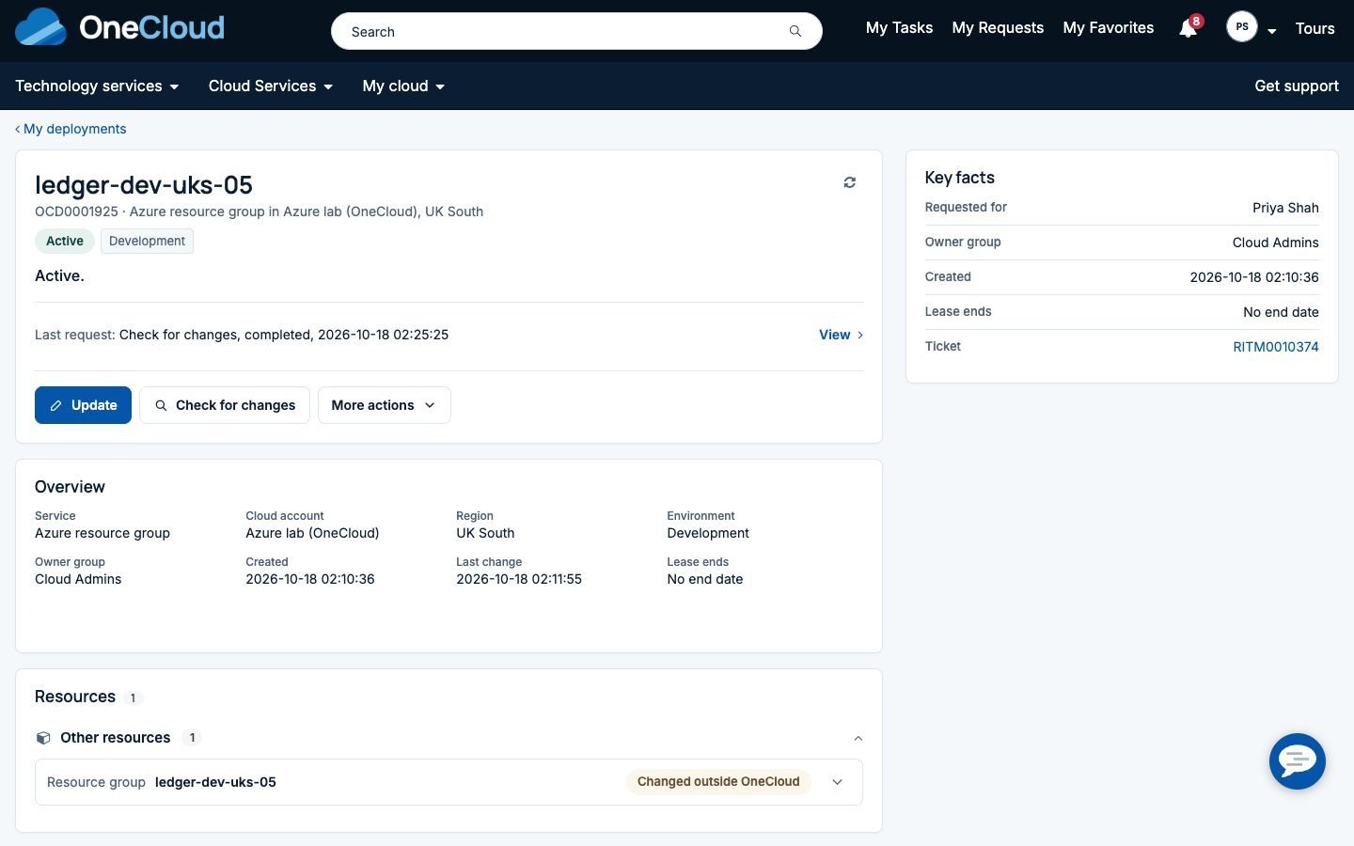Viewport: 1354px width, 846px height.
Task: Focus the Search input field
Action: pyautogui.click(x=576, y=31)
